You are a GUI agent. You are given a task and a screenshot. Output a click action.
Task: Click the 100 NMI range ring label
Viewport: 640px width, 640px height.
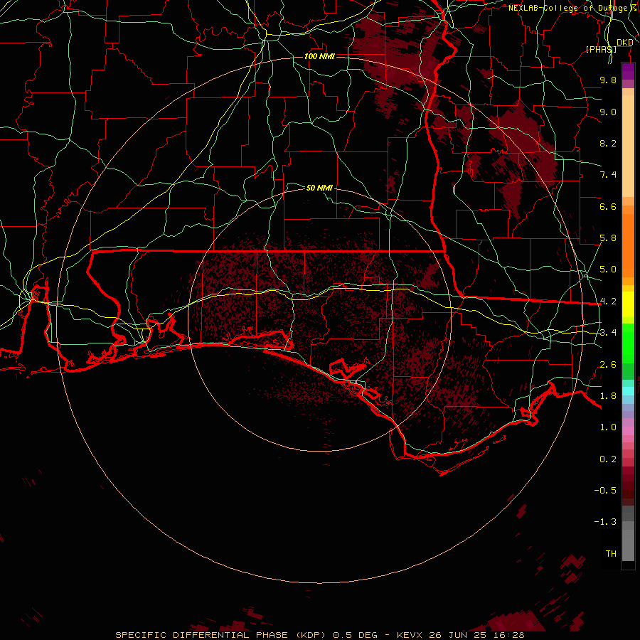pyautogui.click(x=319, y=56)
